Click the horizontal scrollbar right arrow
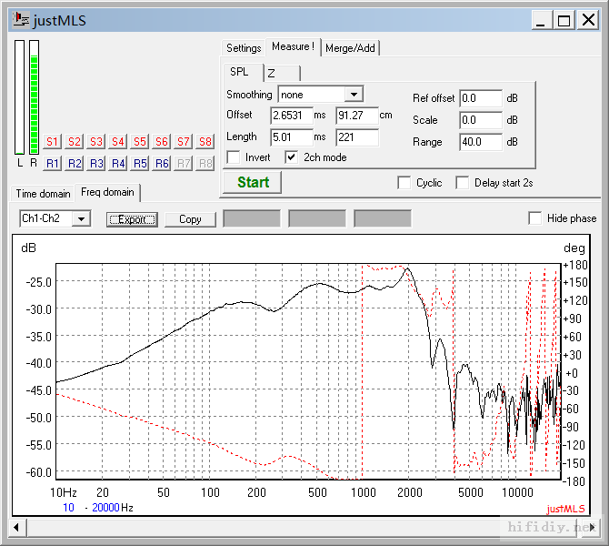This screenshot has height=546, width=609. (594, 527)
